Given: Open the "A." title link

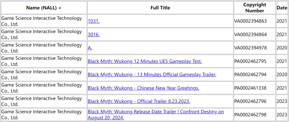Looking at the screenshot, I should 90,48.
